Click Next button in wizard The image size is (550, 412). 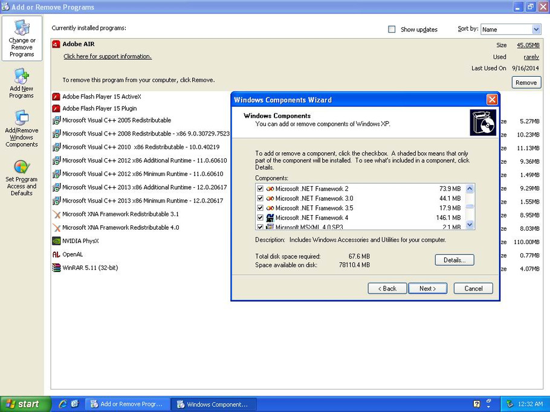[x=427, y=289]
